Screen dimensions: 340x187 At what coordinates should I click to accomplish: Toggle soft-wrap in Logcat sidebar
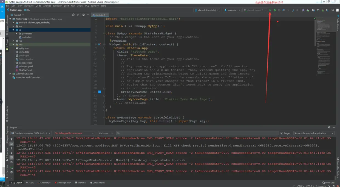[x=12, y=157]
